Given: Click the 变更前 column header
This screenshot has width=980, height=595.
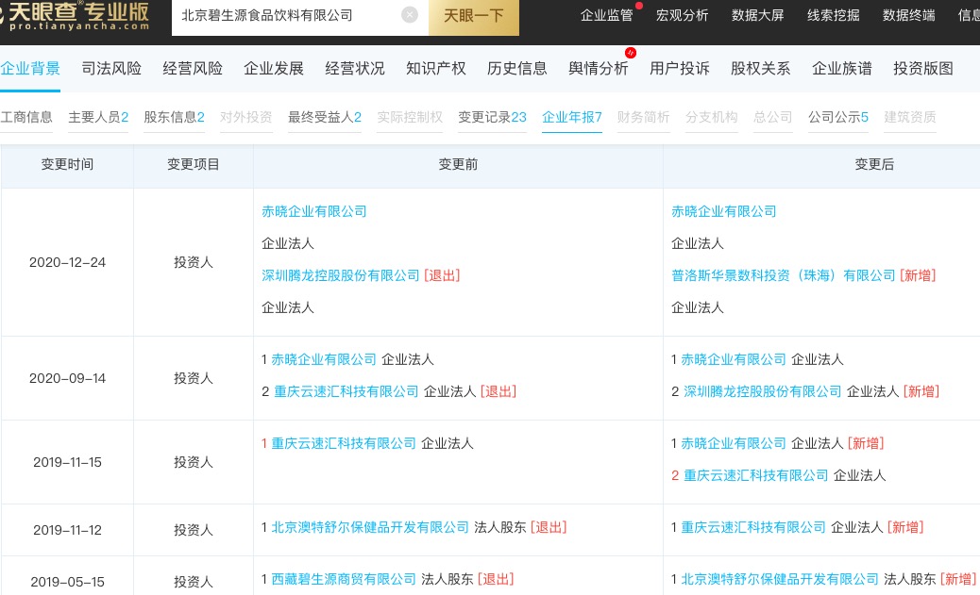Looking at the screenshot, I should tap(458, 164).
